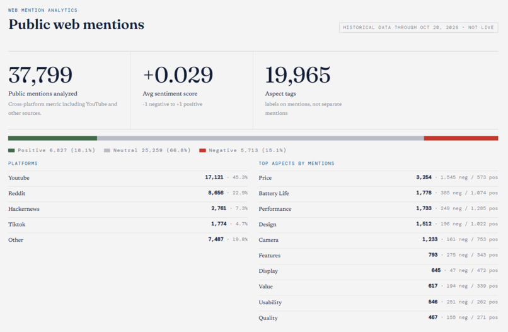Click Camera count 1,233
Screen dimensions: 508x332
coord(430,239)
